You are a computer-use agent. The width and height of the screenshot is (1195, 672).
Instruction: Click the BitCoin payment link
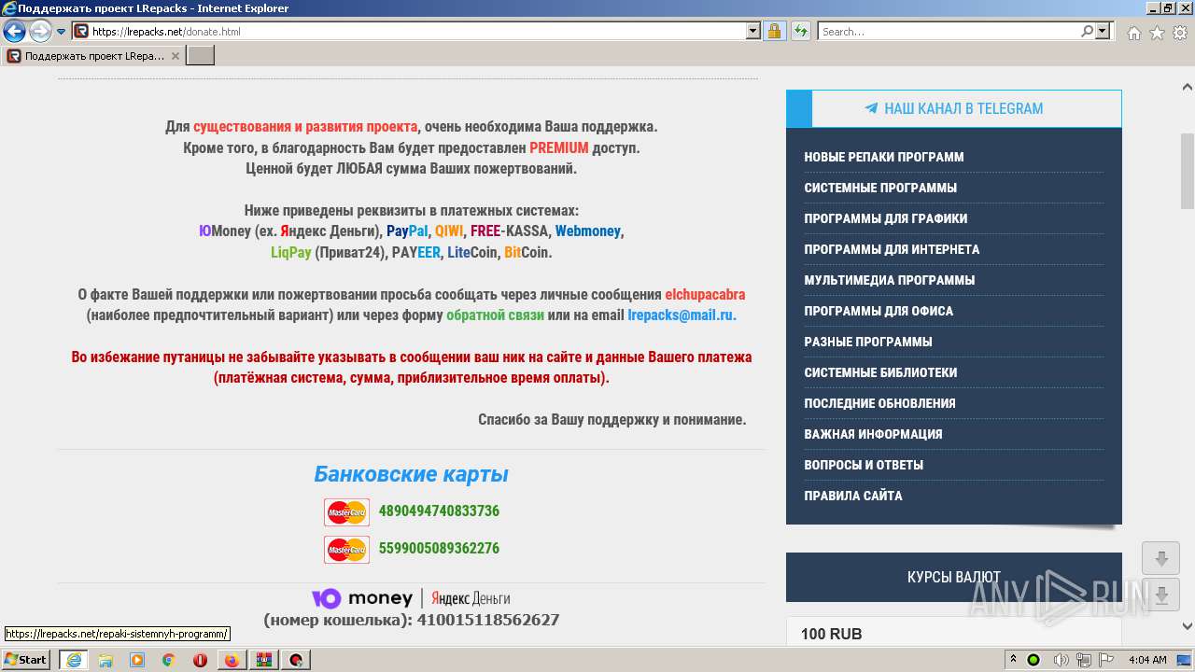coord(527,252)
